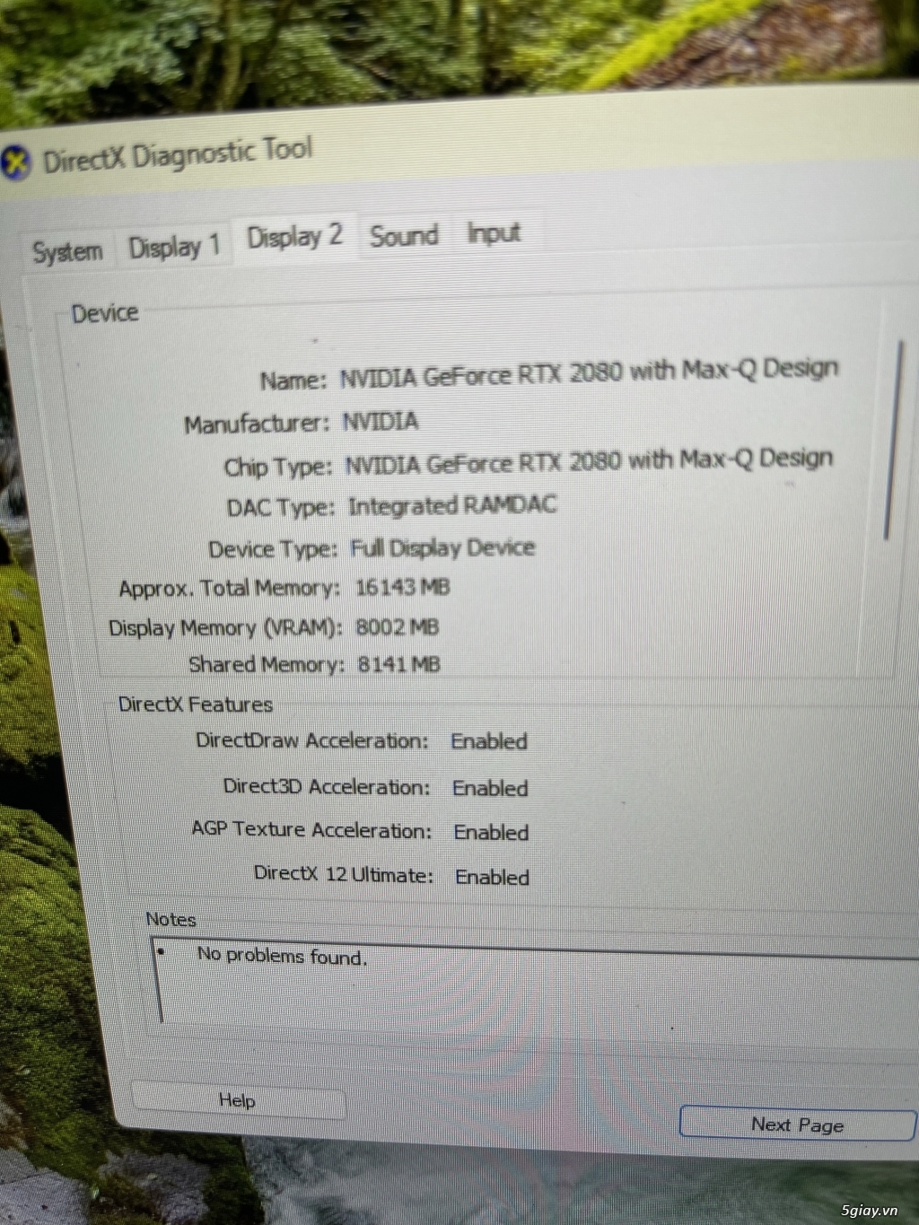The height and width of the screenshot is (1225, 919).
Task: Click the '16143 MB' total memory value
Action: (x=402, y=587)
